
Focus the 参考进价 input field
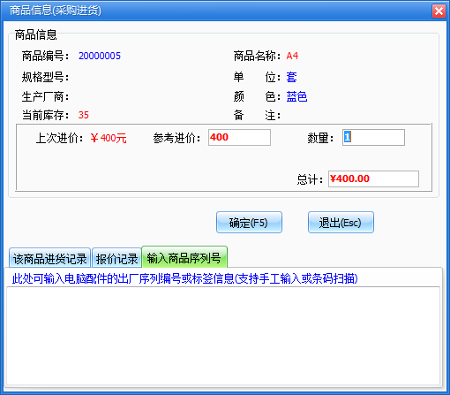(x=239, y=137)
